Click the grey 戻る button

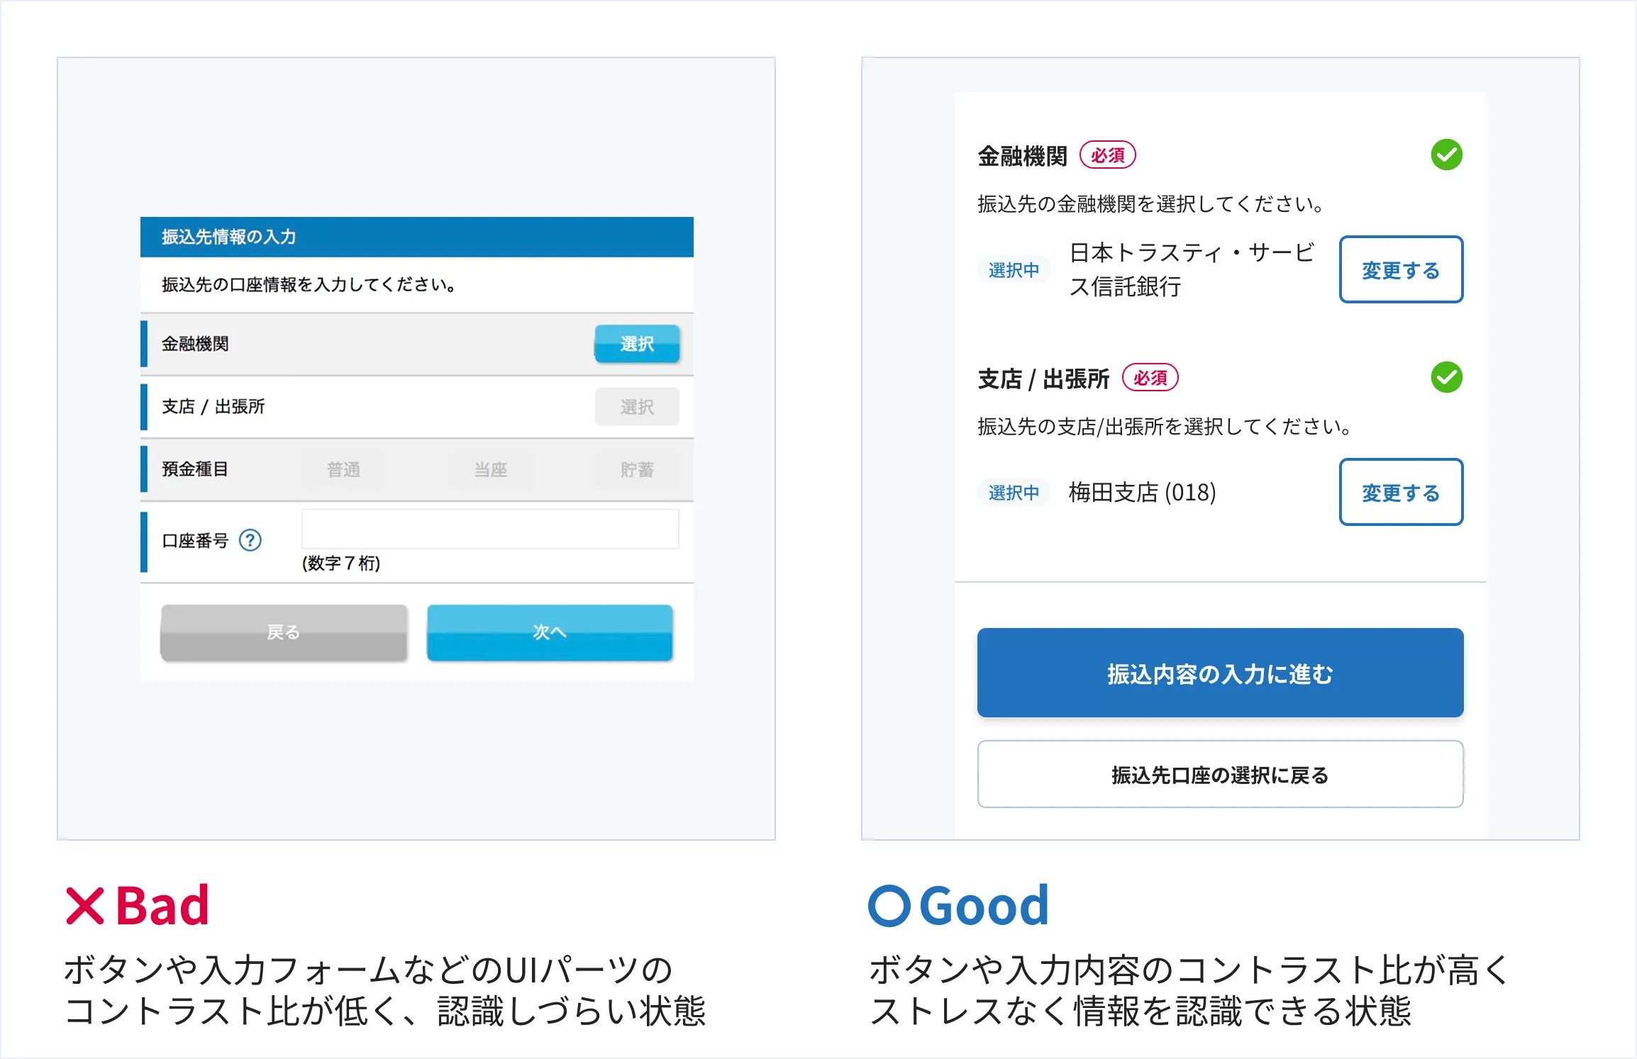[x=284, y=632]
